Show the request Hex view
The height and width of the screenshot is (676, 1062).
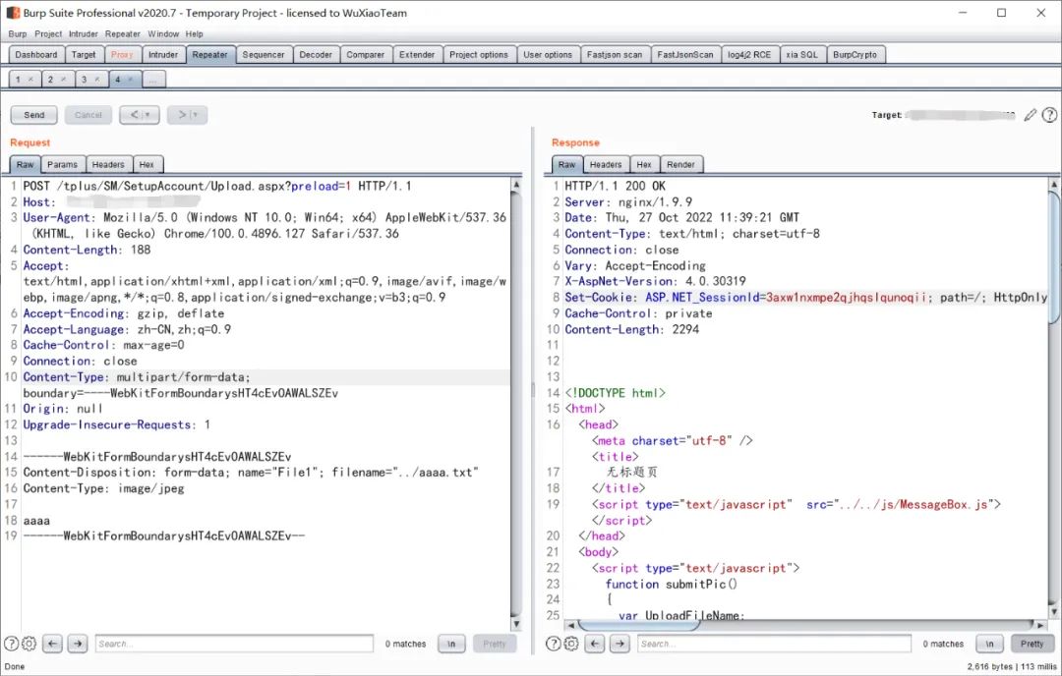[x=147, y=164]
